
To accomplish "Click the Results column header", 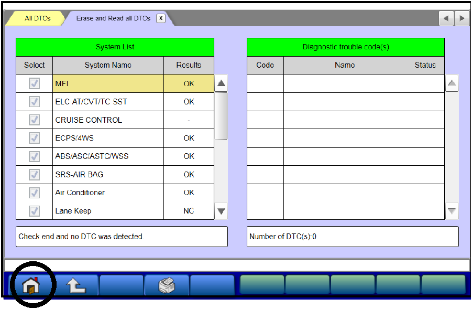I will (189, 65).
